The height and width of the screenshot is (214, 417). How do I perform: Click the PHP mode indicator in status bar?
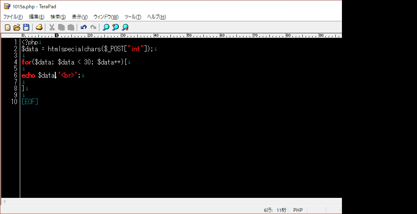pyautogui.click(x=298, y=210)
